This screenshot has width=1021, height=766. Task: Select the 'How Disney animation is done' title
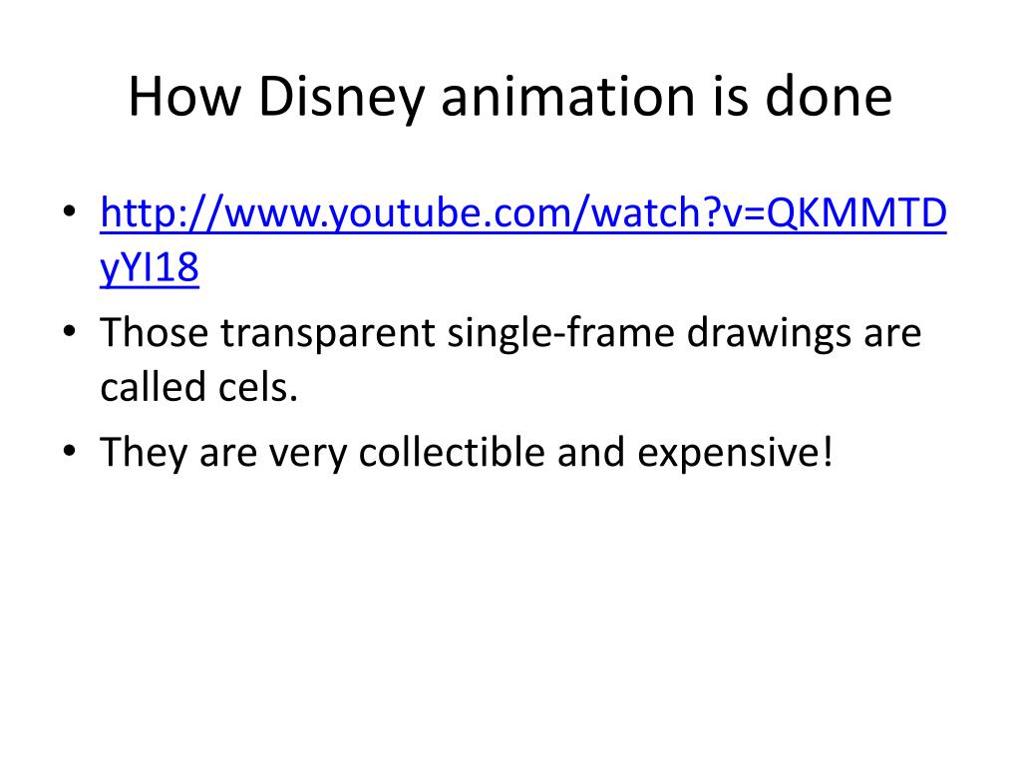click(x=510, y=97)
